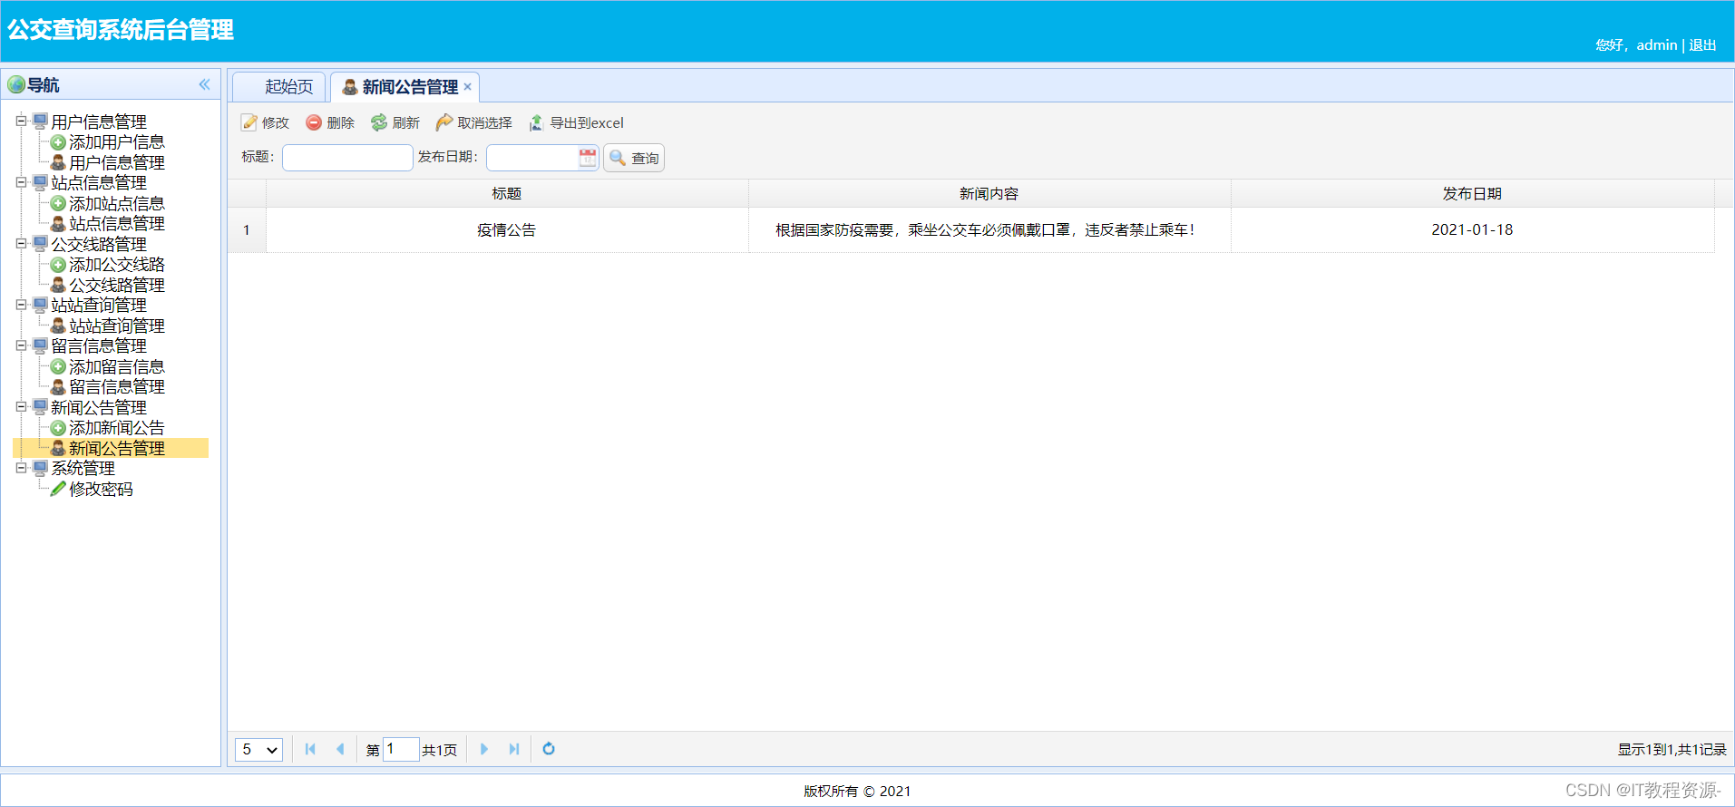Click the 公交线路管理 folder computer icon

[x=40, y=243]
